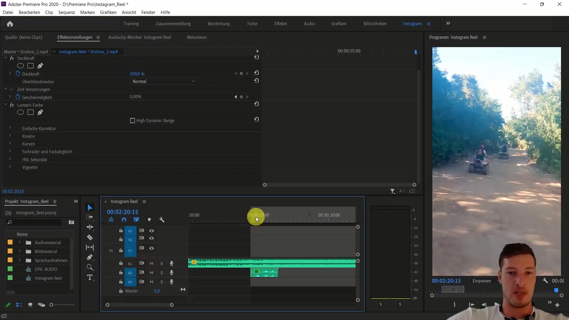569x320 pixels.
Task: Toggle V1 track visibility eye
Action: coord(151,248)
